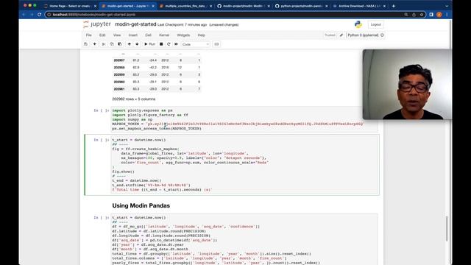Open the cell type Code dropdown
The width and height of the screenshot is (471, 265).
(195, 44)
